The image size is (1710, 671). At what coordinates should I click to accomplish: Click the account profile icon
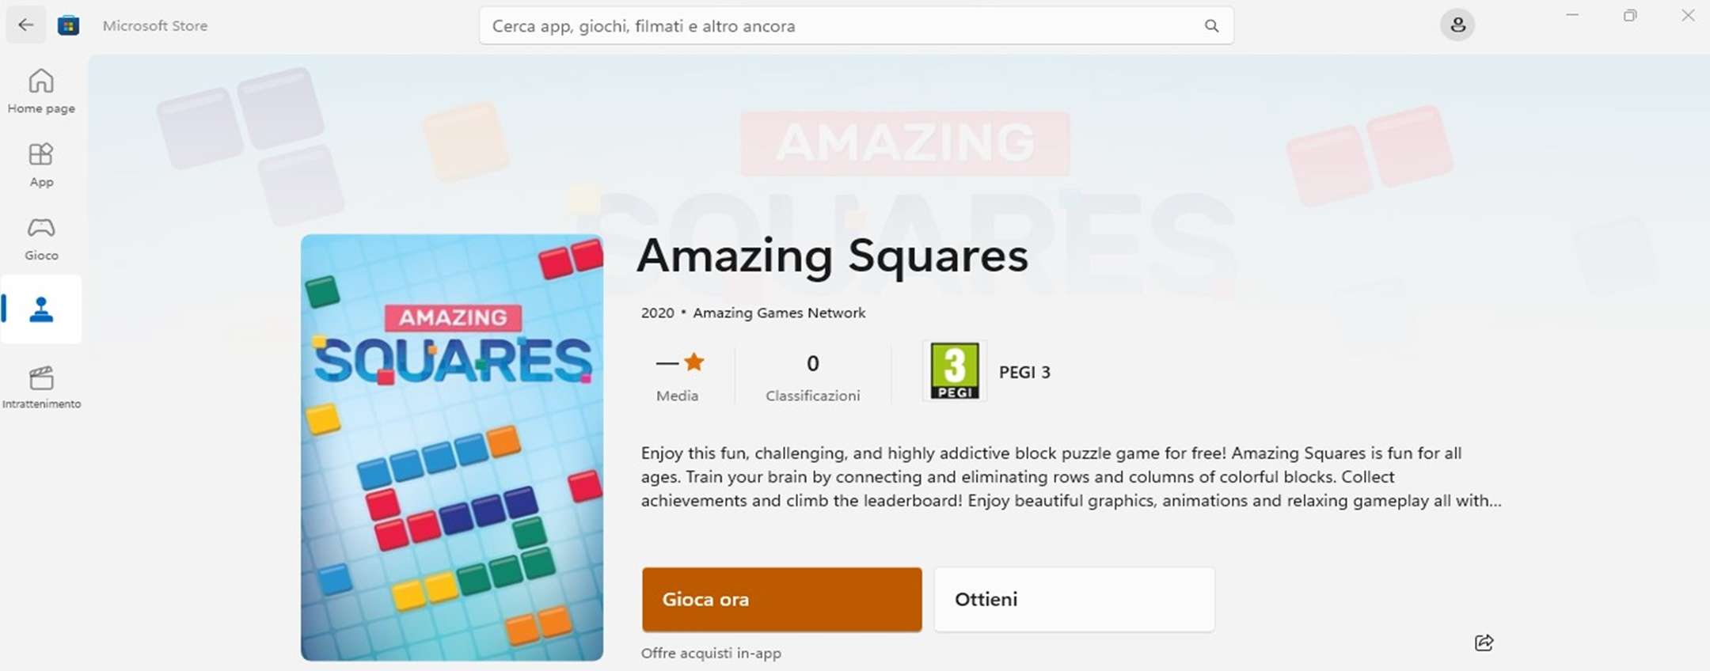(1457, 25)
